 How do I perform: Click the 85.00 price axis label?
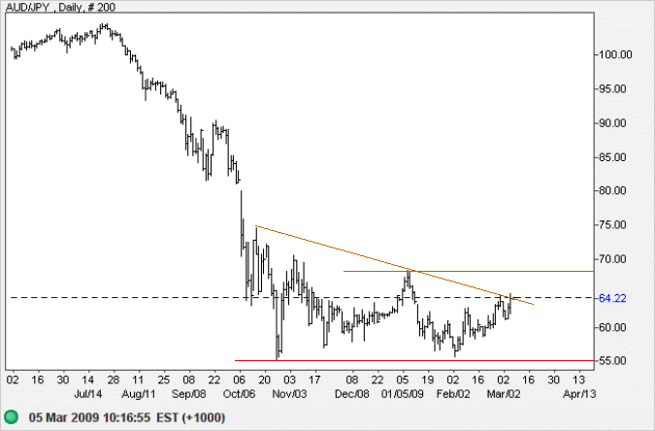pos(612,157)
